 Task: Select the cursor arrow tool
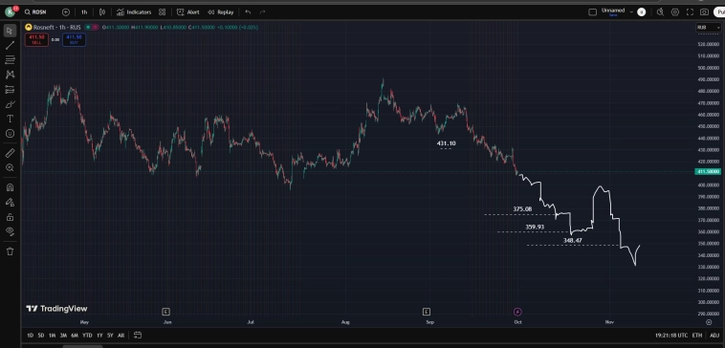10,31
